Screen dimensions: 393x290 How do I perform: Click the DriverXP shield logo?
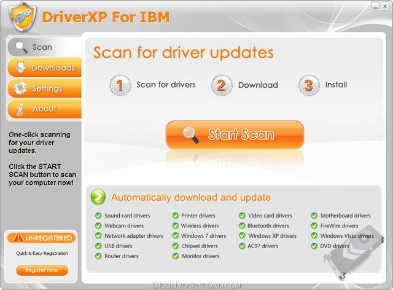23,17
